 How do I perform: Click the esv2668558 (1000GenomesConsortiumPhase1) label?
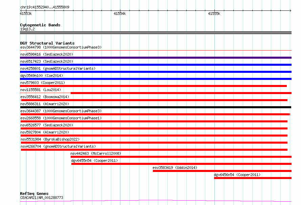[x=61, y=118]
